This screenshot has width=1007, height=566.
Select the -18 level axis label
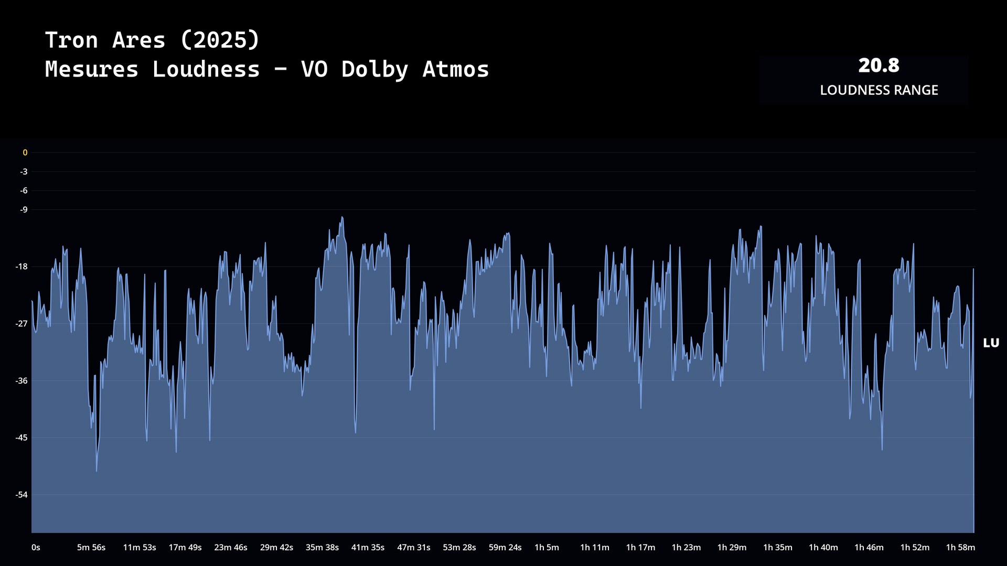[22, 267]
